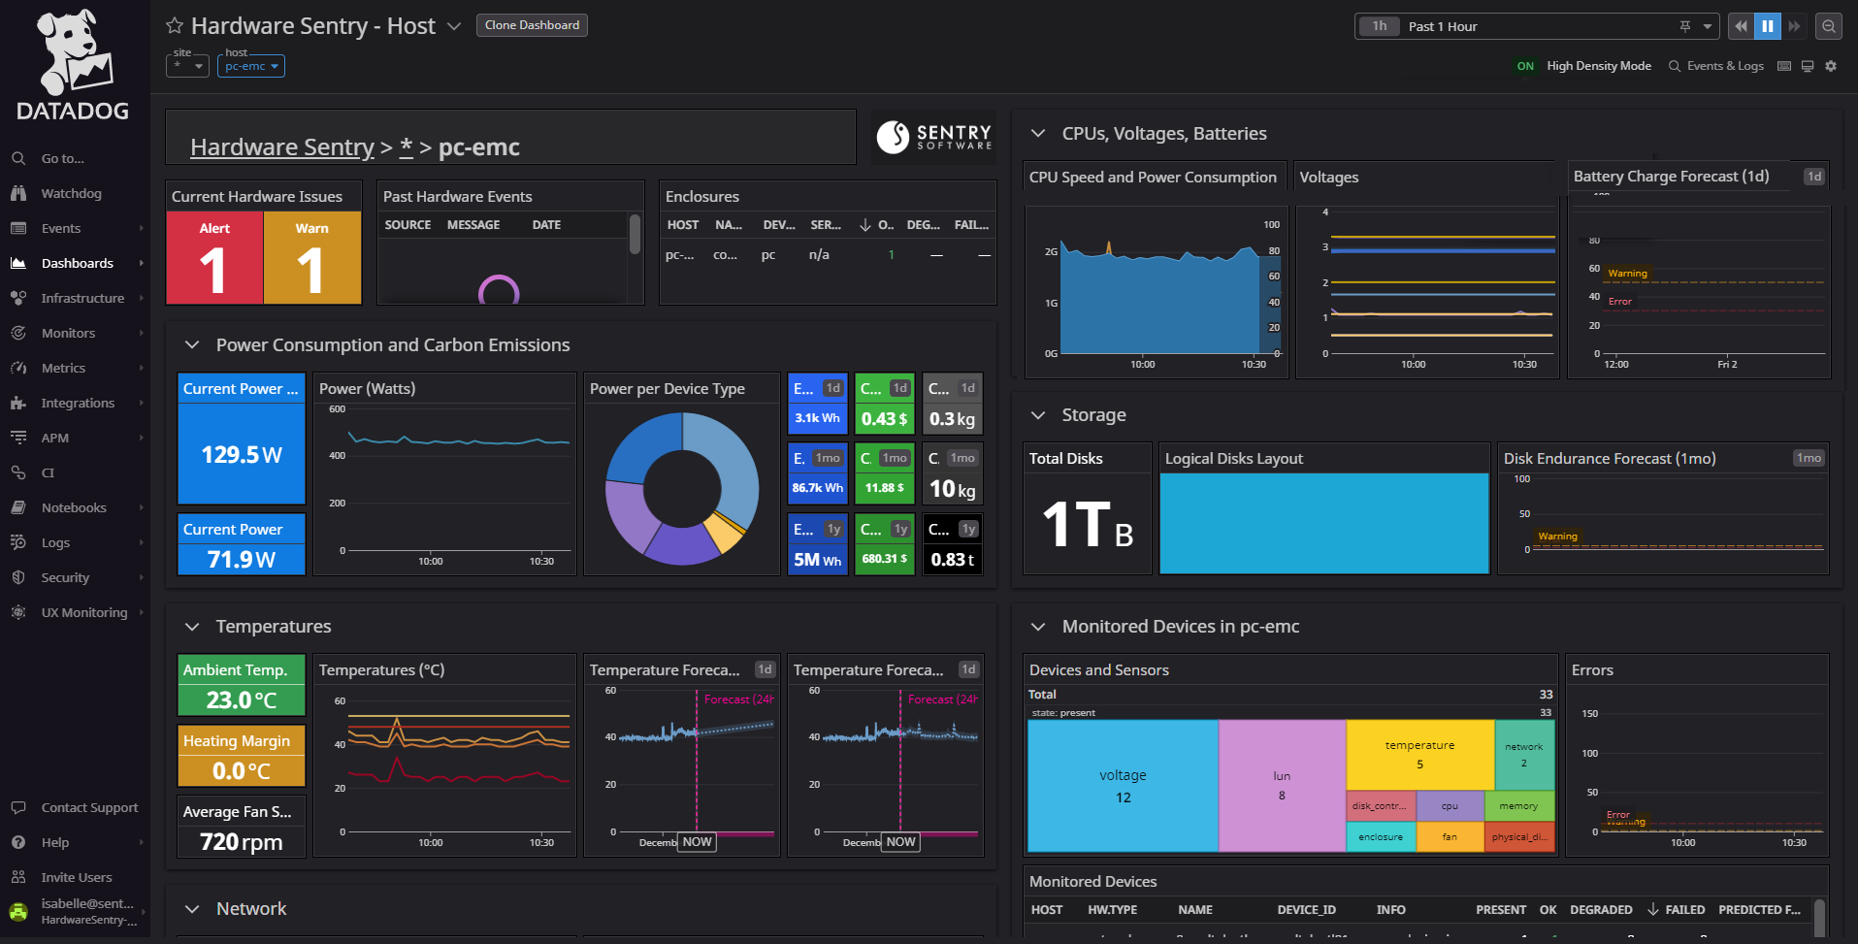Viewport: 1858px width, 944px height.
Task: Select the Infrastructure sidebar icon
Action: [19, 298]
